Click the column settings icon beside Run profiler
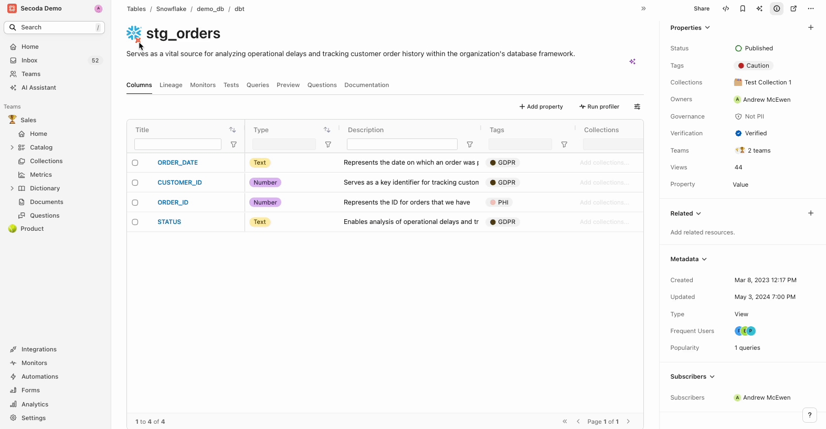This screenshot has height=429, width=826. (x=637, y=107)
